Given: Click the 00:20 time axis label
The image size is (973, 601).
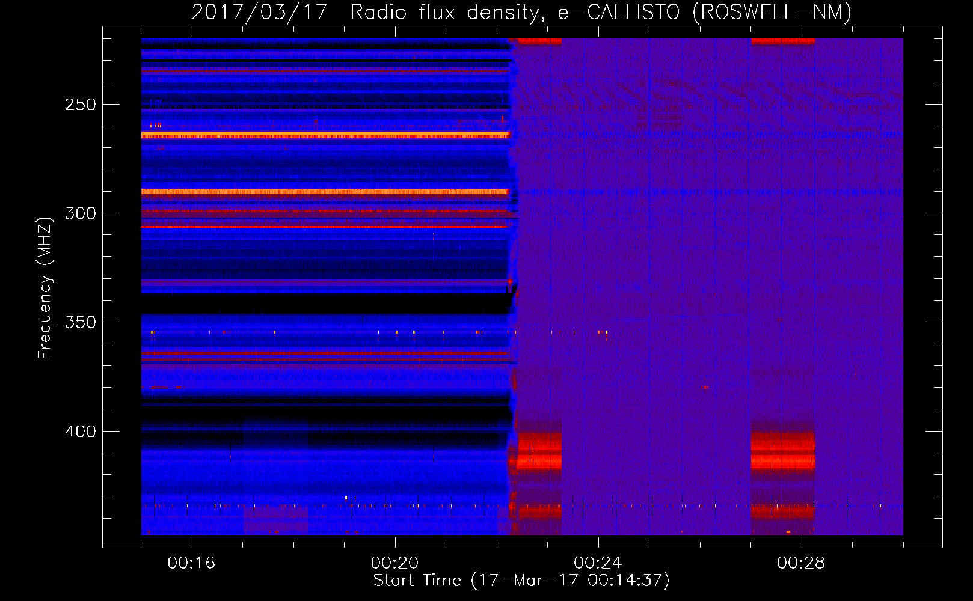Looking at the screenshot, I should [394, 563].
